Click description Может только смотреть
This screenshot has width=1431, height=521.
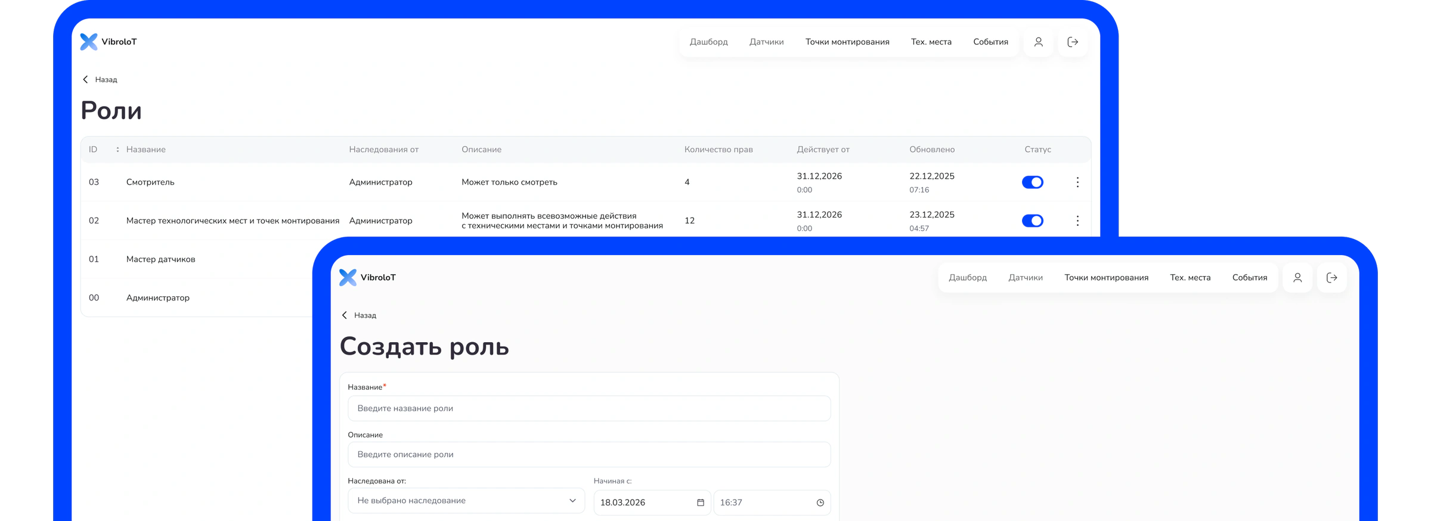click(509, 182)
